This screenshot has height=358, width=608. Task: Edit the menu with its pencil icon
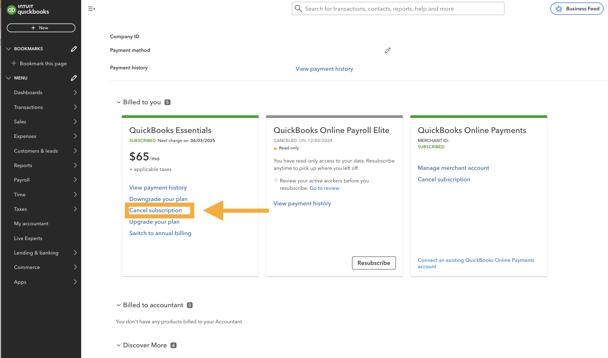[x=74, y=78]
